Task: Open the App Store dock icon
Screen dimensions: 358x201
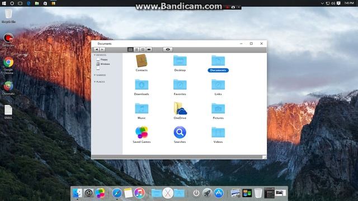Action: pos(219,193)
